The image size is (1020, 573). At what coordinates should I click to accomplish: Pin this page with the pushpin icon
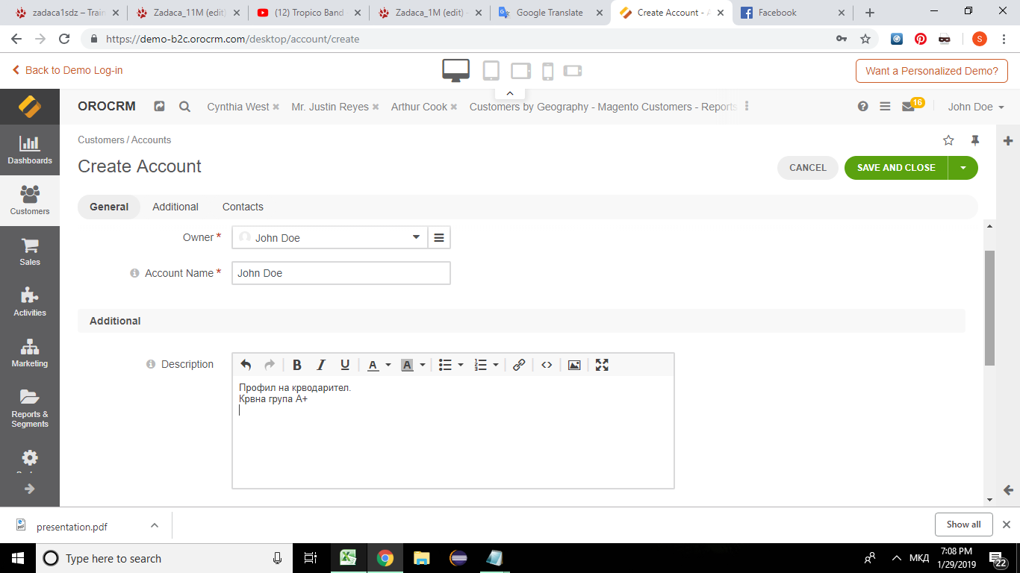974,140
